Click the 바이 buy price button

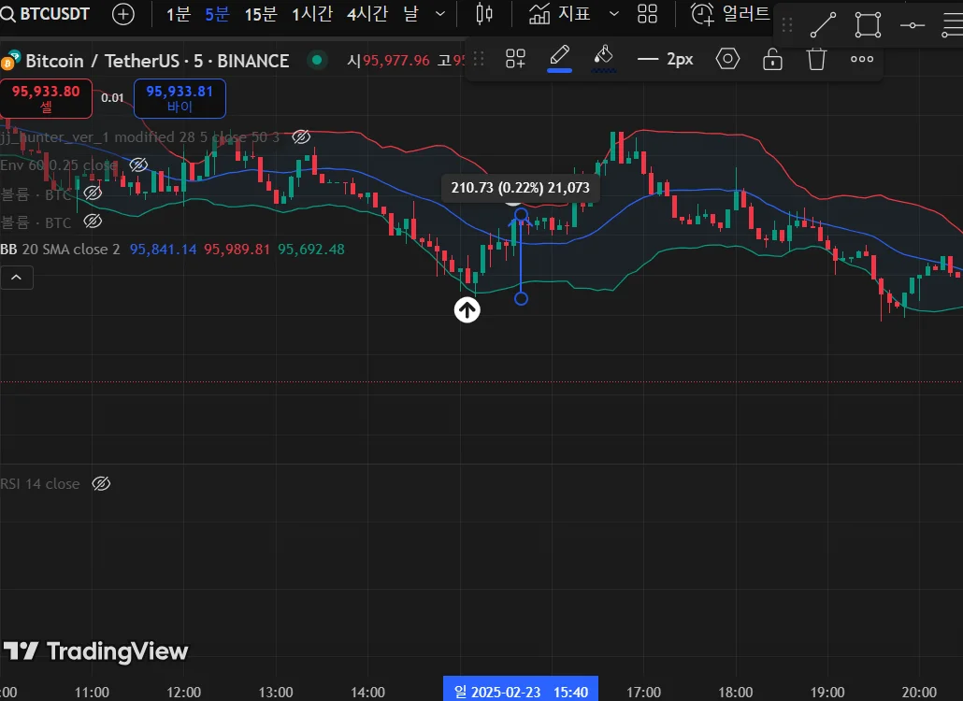[x=180, y=98]
